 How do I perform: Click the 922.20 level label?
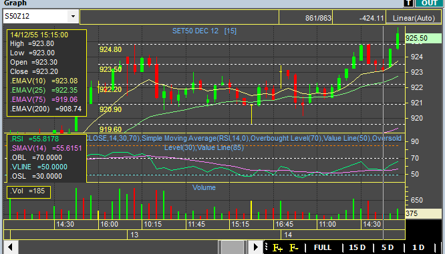(x=110, y=90)
